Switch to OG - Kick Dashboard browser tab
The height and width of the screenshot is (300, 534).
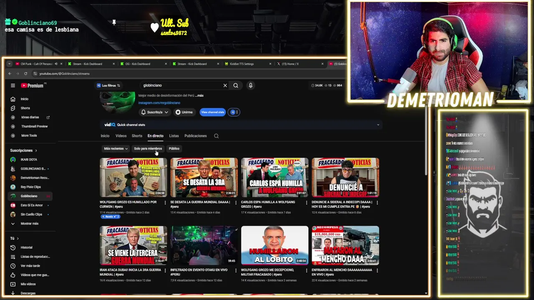coord(143,64)
